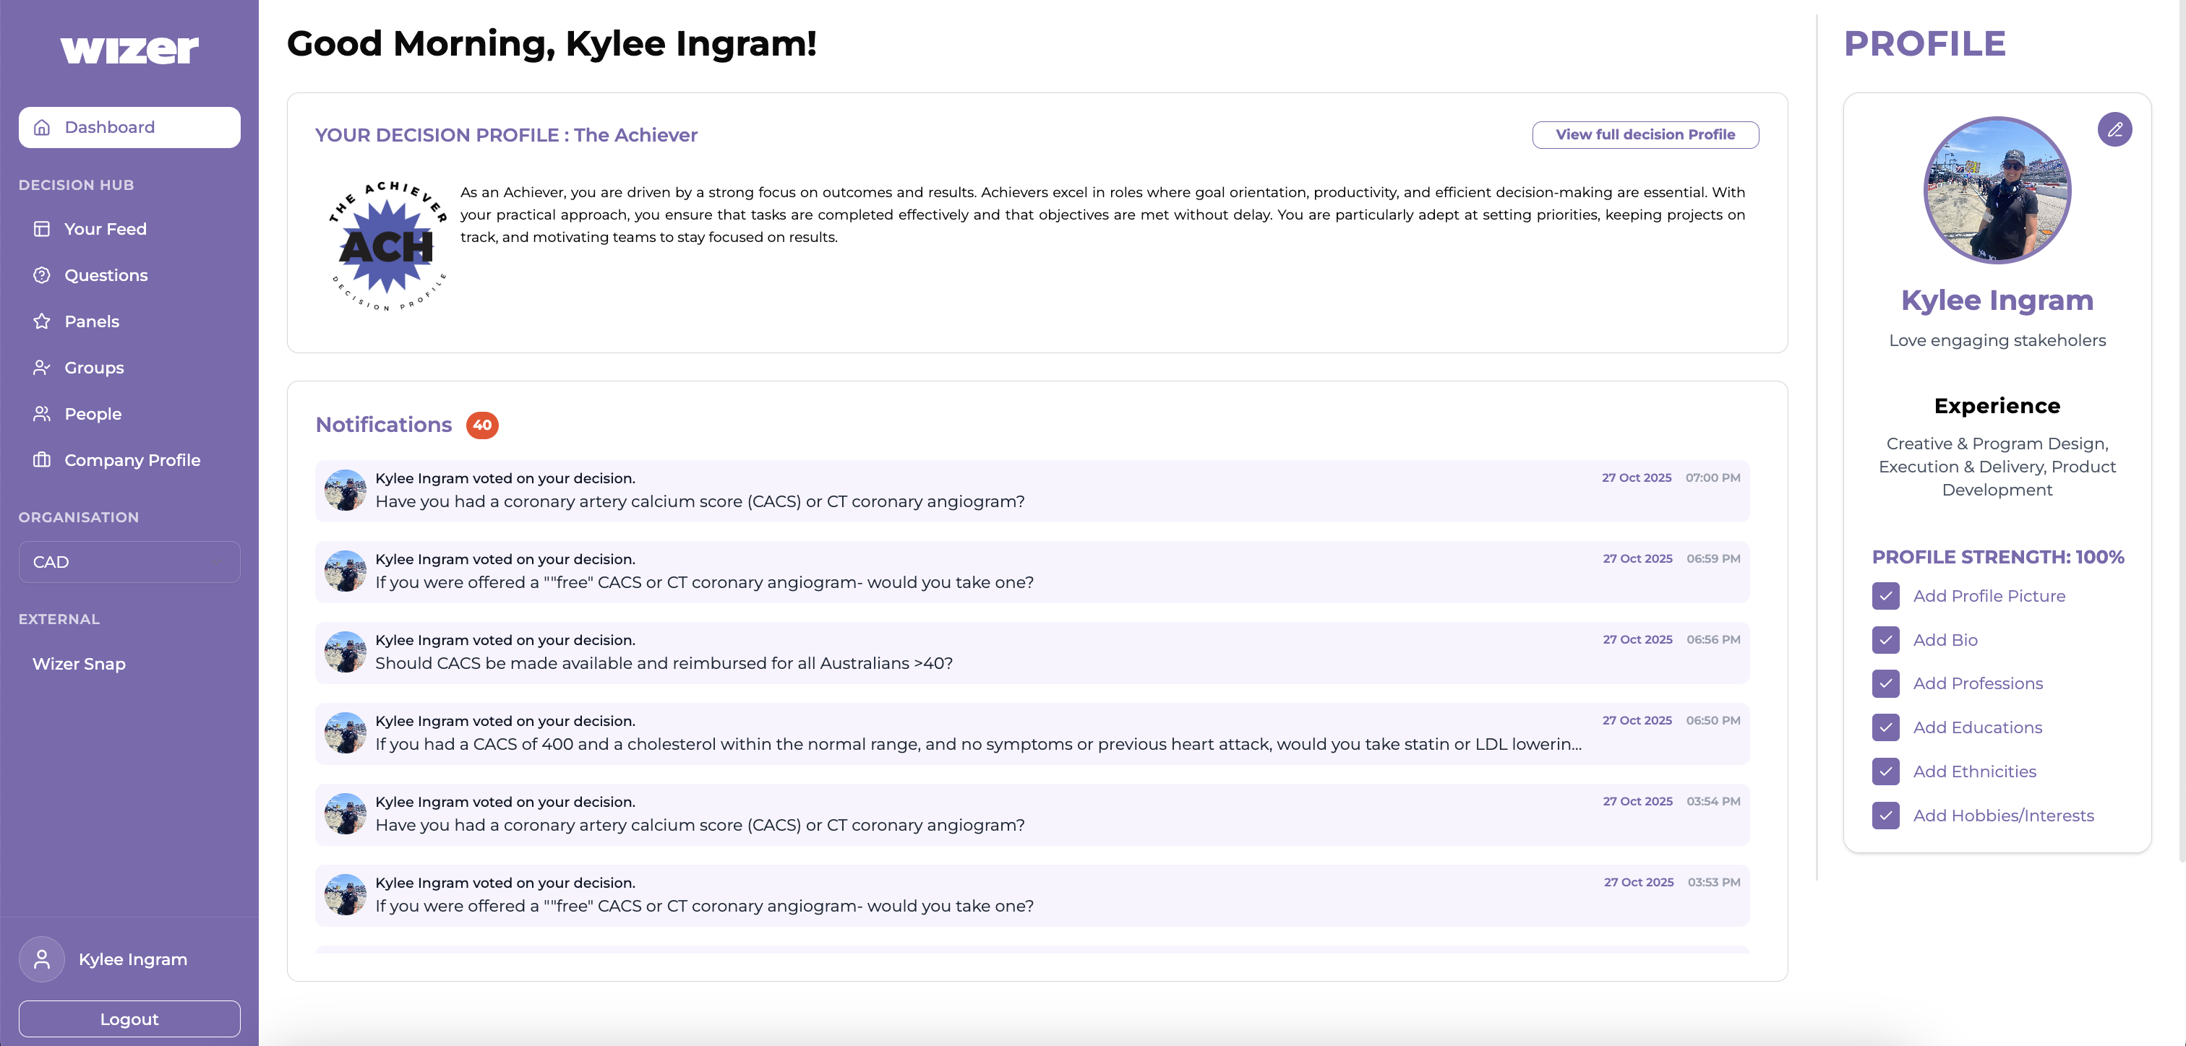The height and width of the screenshot is (1046, 2186).
Task: Open the Add Educations link
Action: click(1976, 727)
